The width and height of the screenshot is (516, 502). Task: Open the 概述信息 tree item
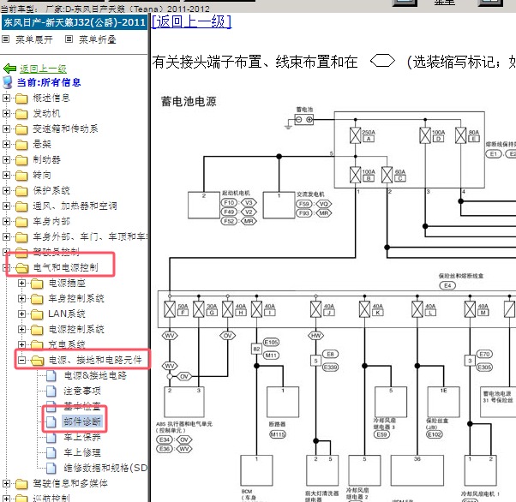51,98
